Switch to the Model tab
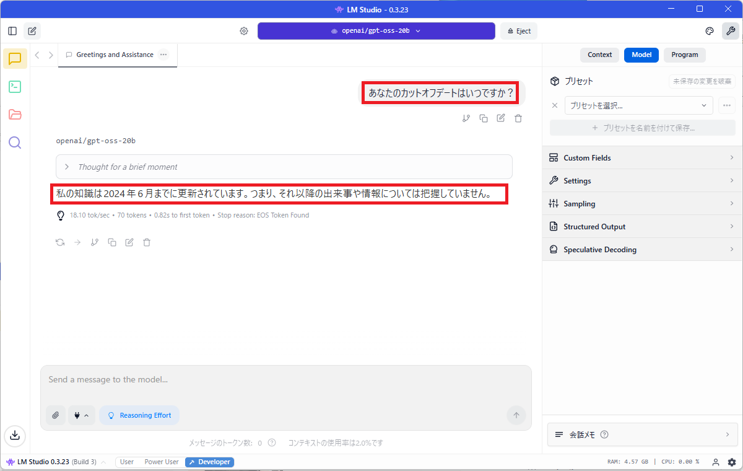 point(641,55)
